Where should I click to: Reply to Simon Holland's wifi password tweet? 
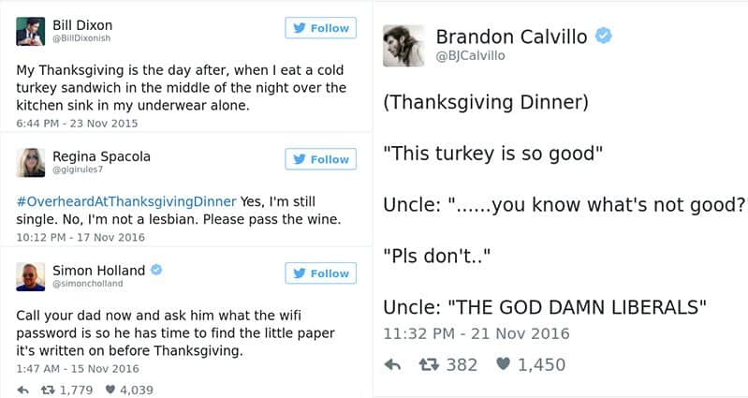coord(22,390)
